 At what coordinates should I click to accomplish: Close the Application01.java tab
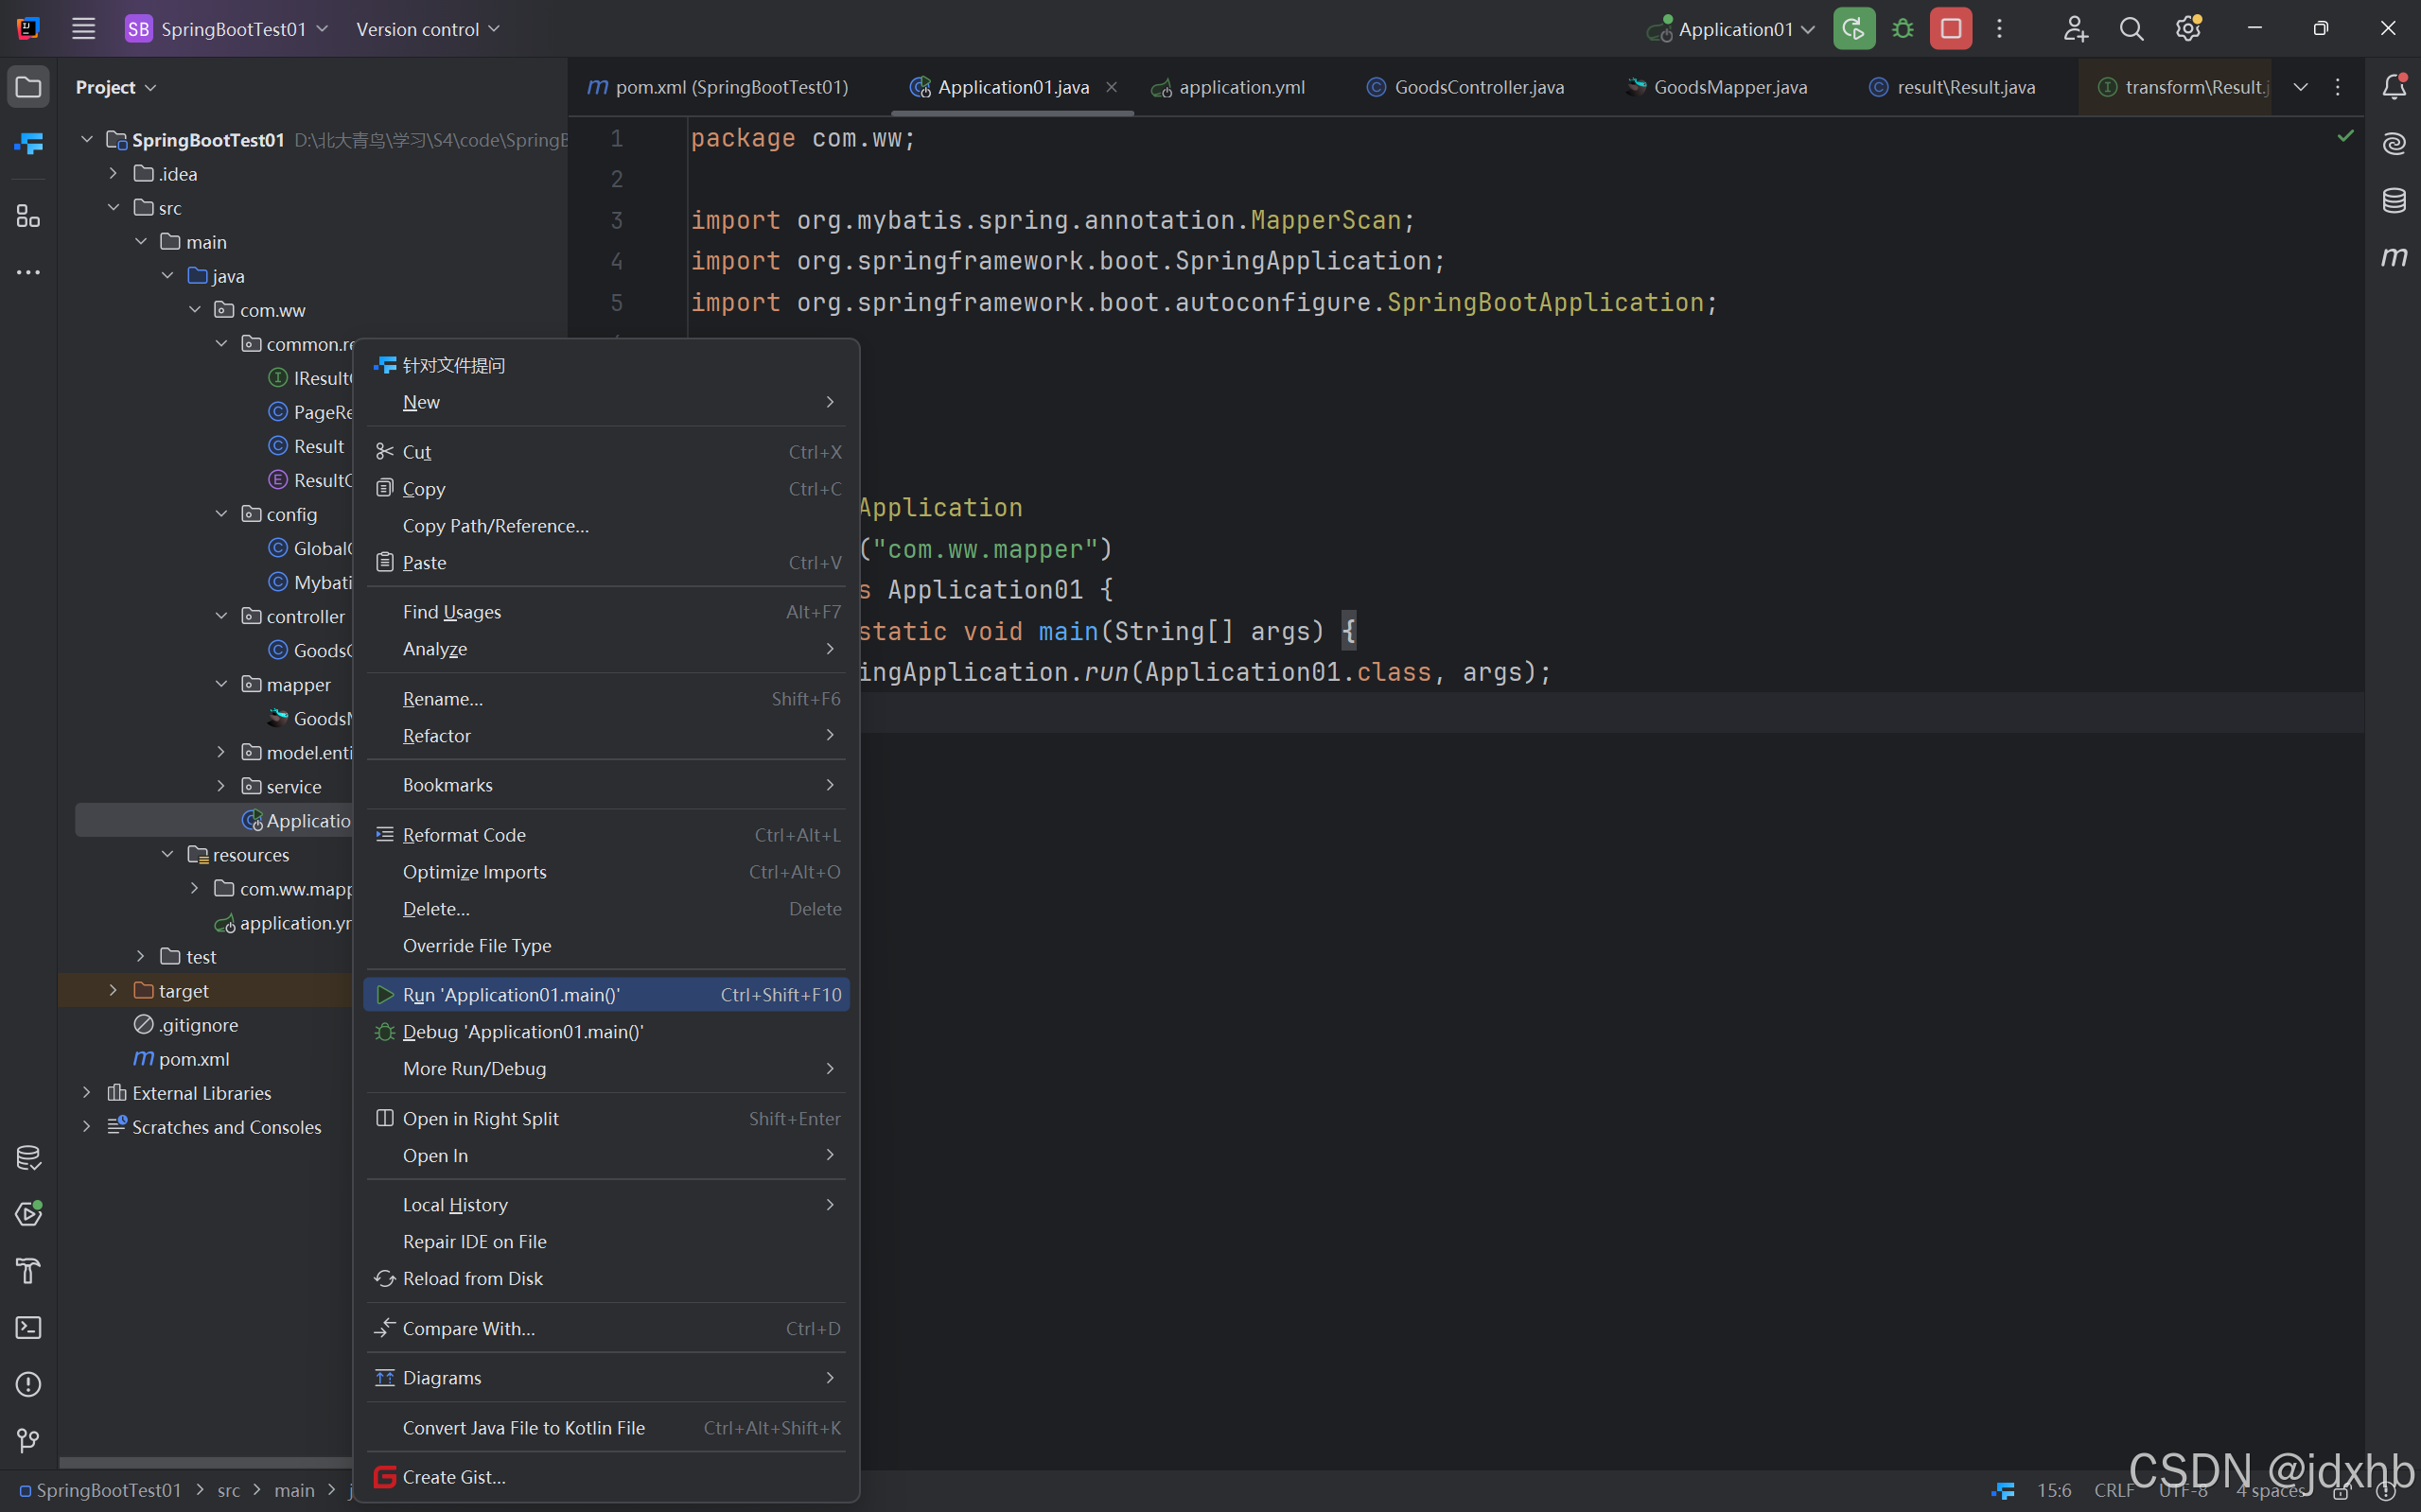(1112, 87)
